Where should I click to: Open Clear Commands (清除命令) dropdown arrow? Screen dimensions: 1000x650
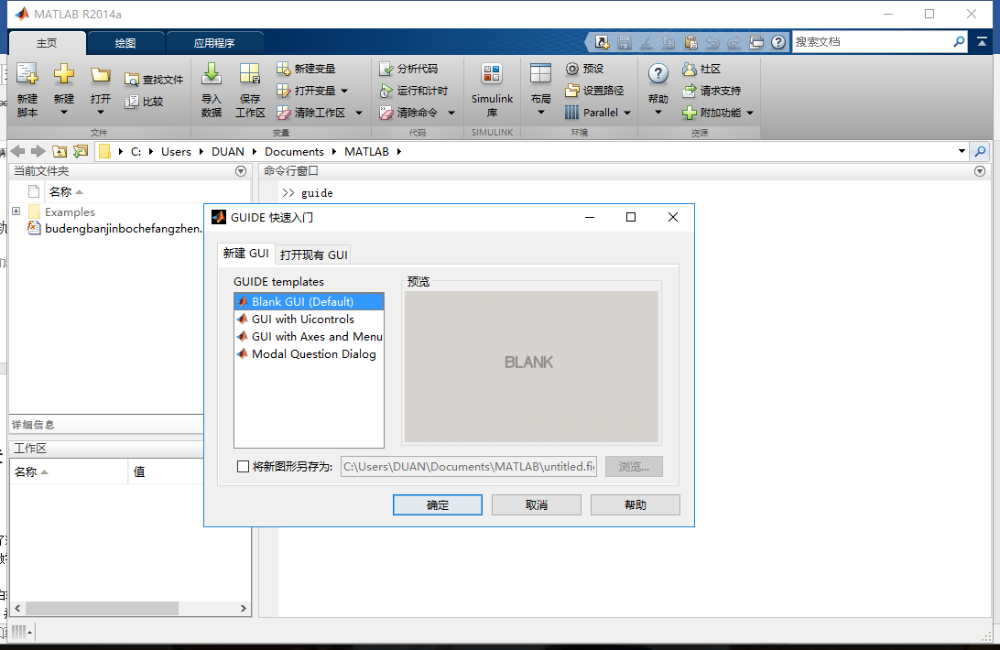click(451, 113)
